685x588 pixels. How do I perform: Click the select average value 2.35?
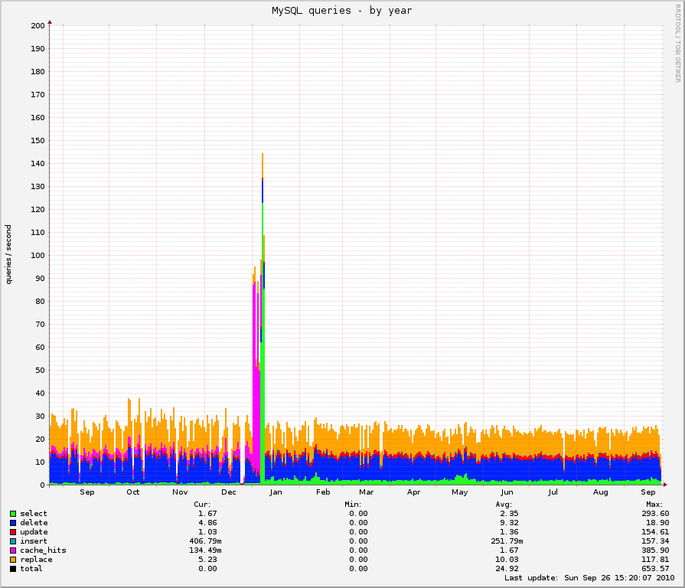point(509,514)
